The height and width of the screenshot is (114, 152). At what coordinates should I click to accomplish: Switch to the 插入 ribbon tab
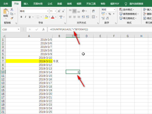[26, 4]
